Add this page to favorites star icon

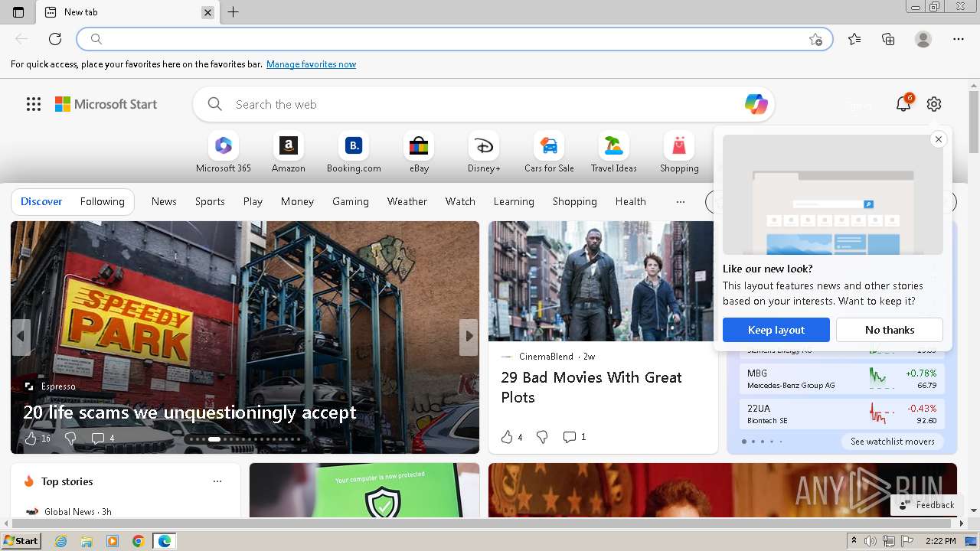[x=815, y=39]
